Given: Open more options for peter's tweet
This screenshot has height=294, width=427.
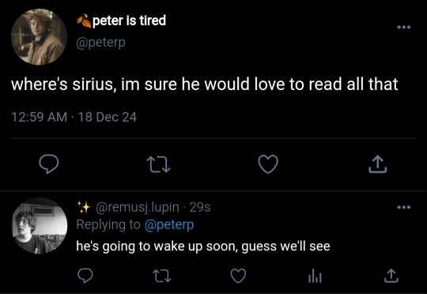Looking at the screenshot, I should point(404,27).
